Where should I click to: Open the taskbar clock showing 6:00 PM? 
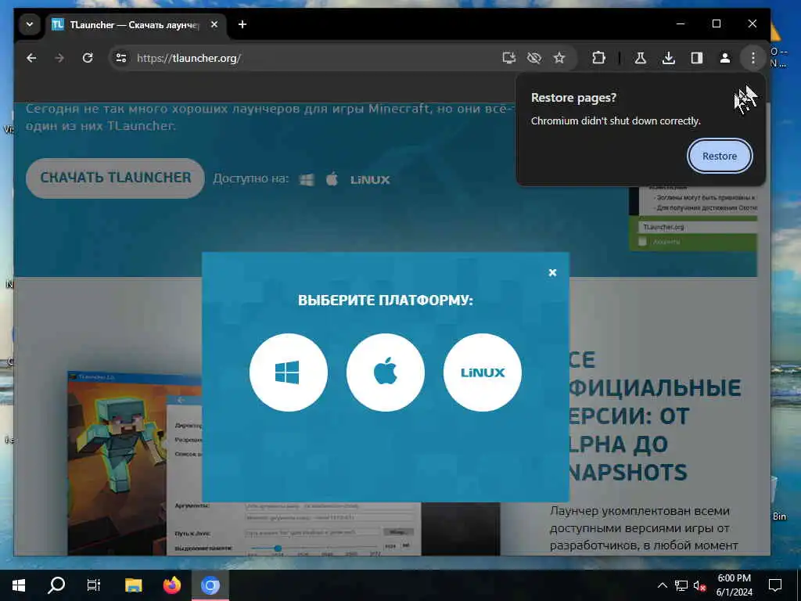click(x=734, y=585)
